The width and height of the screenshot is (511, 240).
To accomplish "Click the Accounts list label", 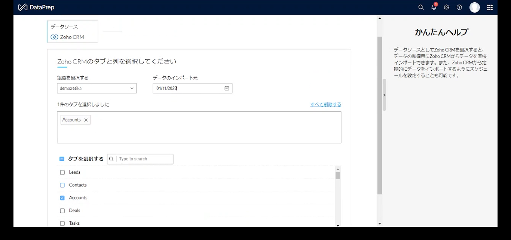I will [x=78, y=198].
